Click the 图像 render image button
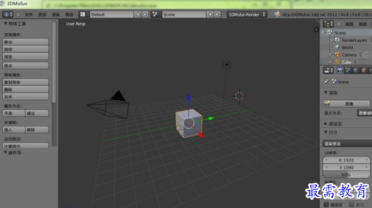This screenshot has height=208, width=372. click(346, 103)
